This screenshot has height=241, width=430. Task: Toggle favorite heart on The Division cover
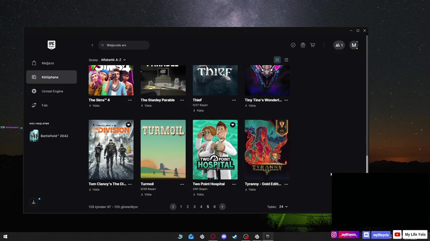pyautogui.click(x=128, y=125)
